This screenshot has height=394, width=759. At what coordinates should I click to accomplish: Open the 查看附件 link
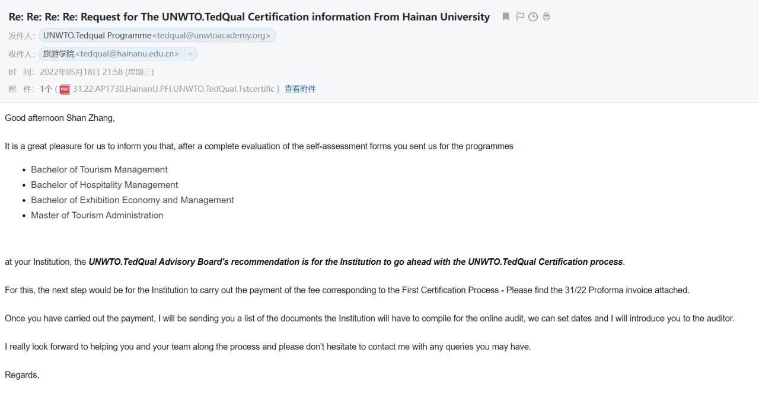pyautogui.click(x=300, y=89)
